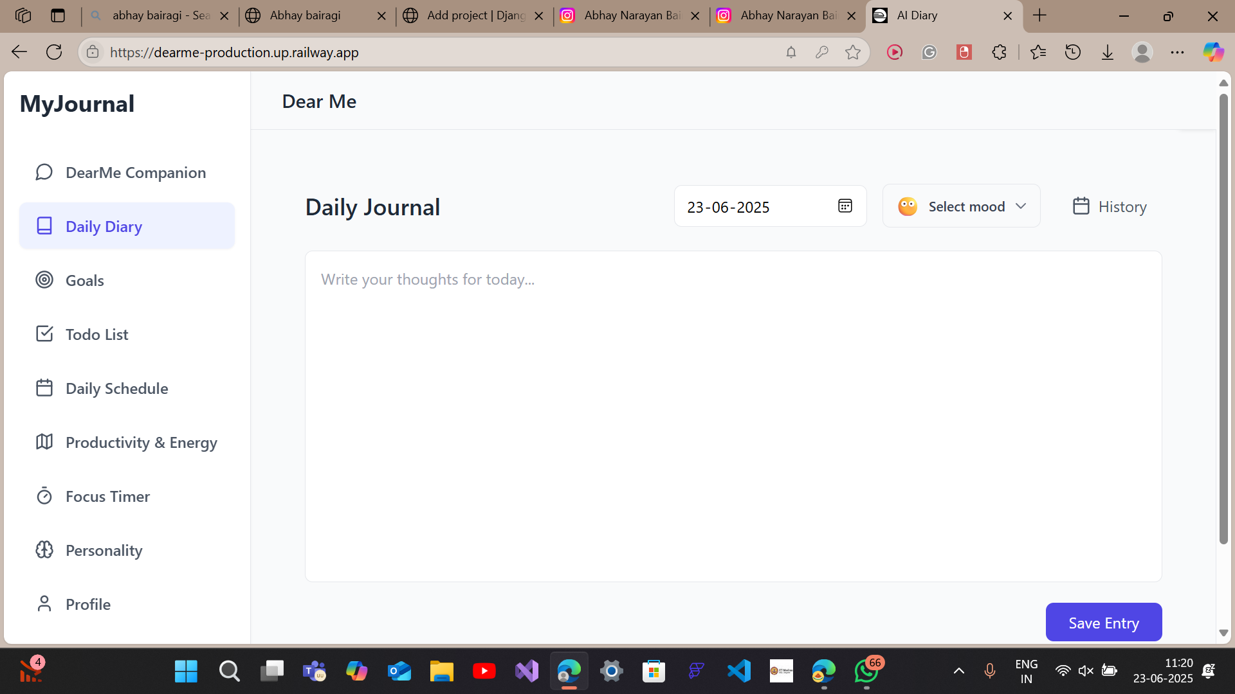Open DearMe Companion chat page
The image size is (1235, 694).
127,172
